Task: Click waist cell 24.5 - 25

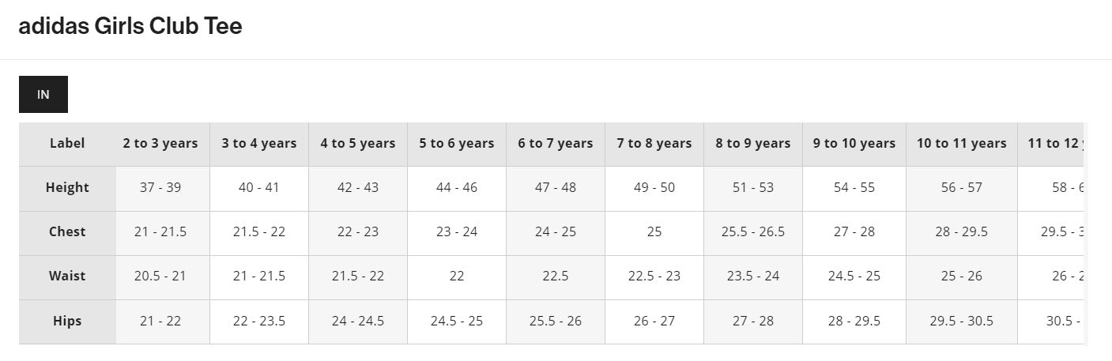Action: (854, 276)
